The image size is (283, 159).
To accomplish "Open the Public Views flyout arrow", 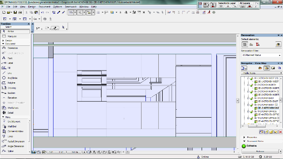I will click(281, 73).
